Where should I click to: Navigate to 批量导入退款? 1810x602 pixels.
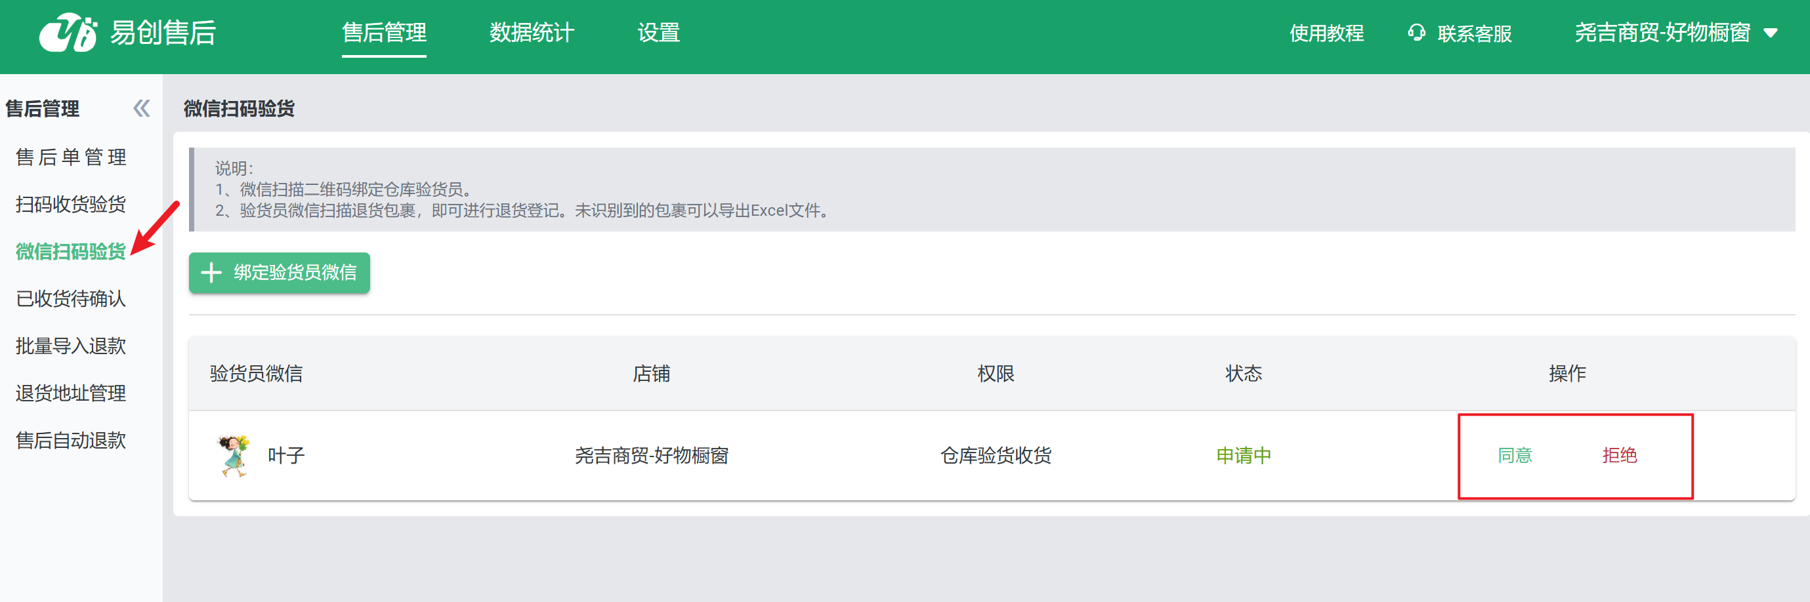[71, 346]
